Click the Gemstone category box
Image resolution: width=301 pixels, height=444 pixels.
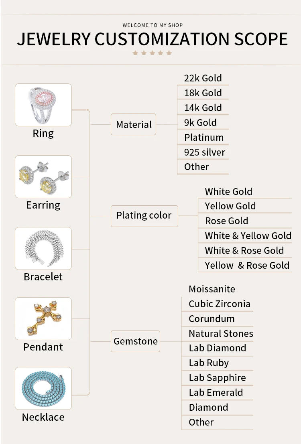point(135,341)
